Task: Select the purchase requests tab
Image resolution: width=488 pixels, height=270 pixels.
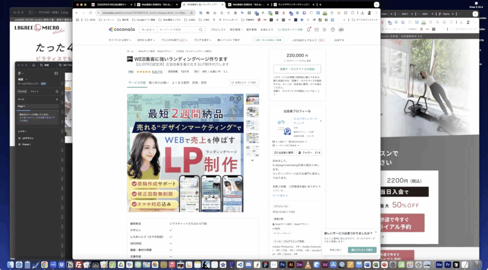Action: (159, 83)
